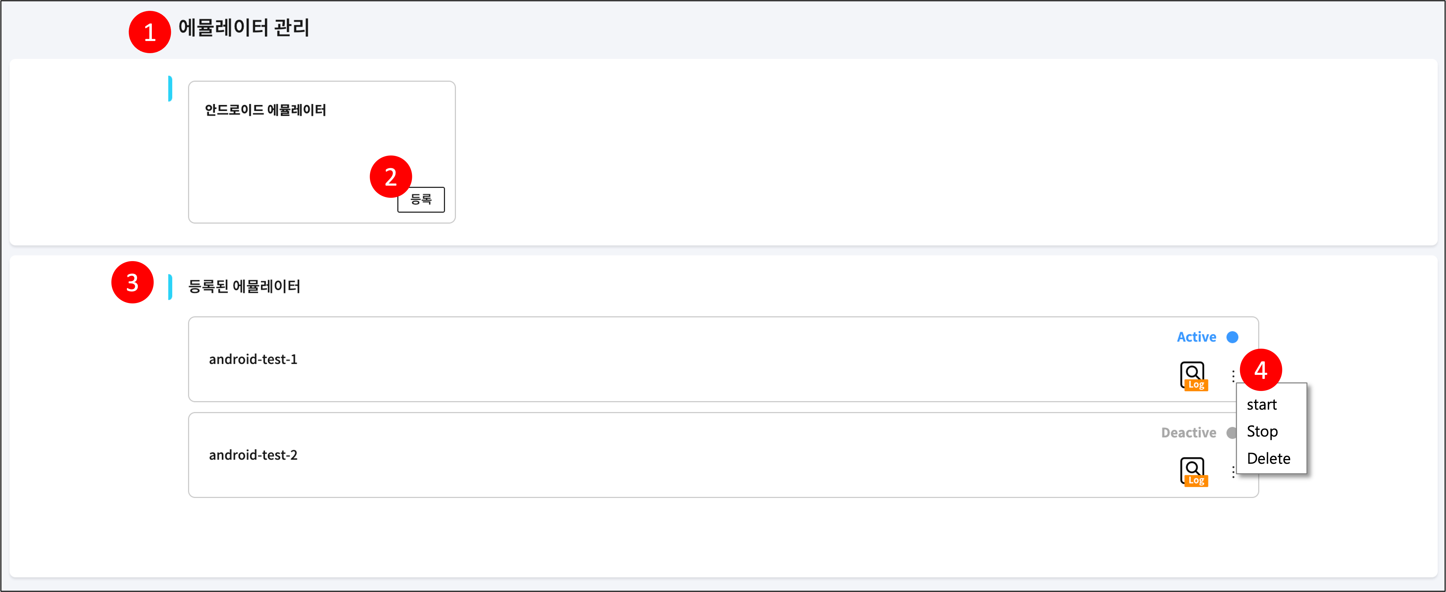Select the android-test-2 emulator name
The image size is (1446, 592).
point(253,455)
